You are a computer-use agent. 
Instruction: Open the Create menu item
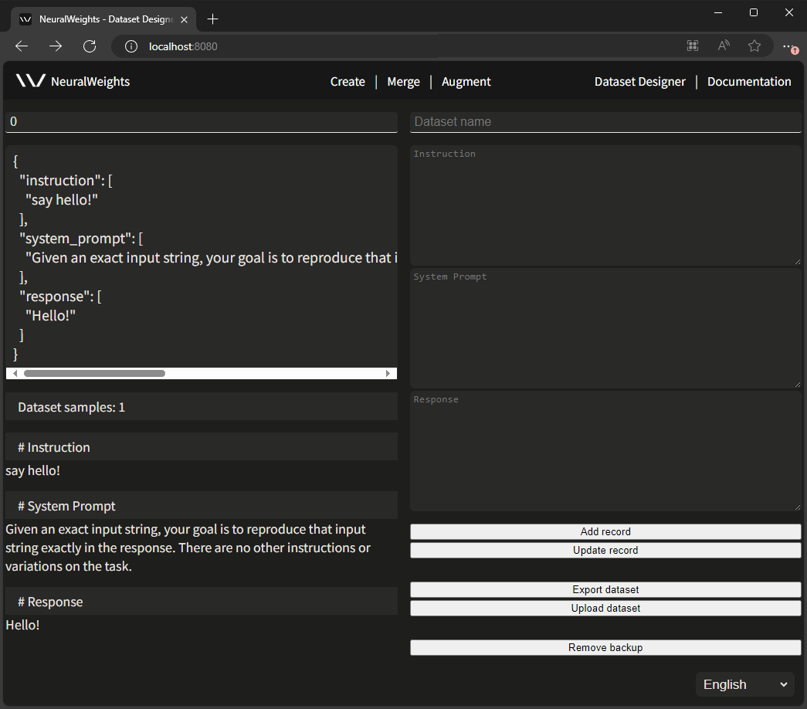[348, 81]
